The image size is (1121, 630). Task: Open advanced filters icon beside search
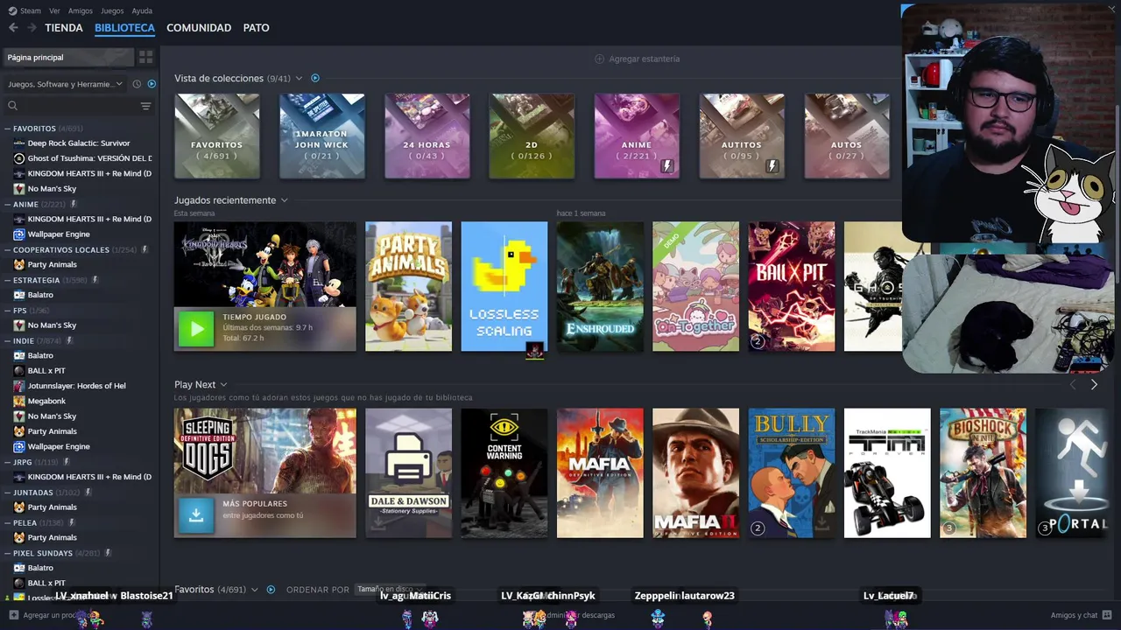pyautogui.click(x=145, y=106)
